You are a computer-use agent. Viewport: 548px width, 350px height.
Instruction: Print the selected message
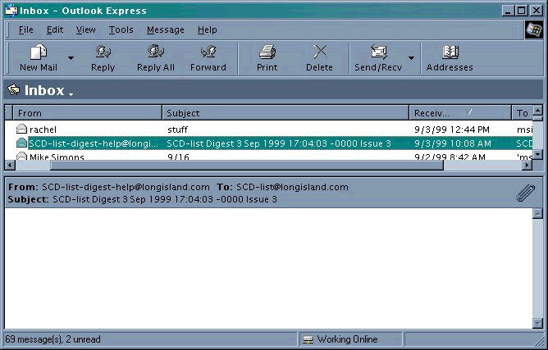pos(267,57)
